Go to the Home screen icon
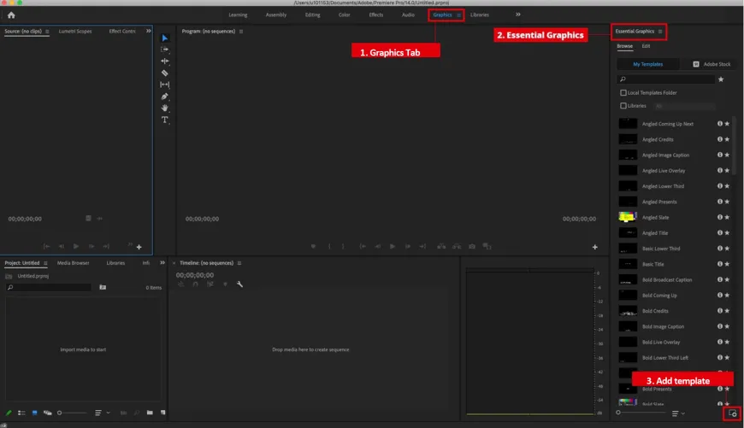The image size is (744, 428). 11,15
